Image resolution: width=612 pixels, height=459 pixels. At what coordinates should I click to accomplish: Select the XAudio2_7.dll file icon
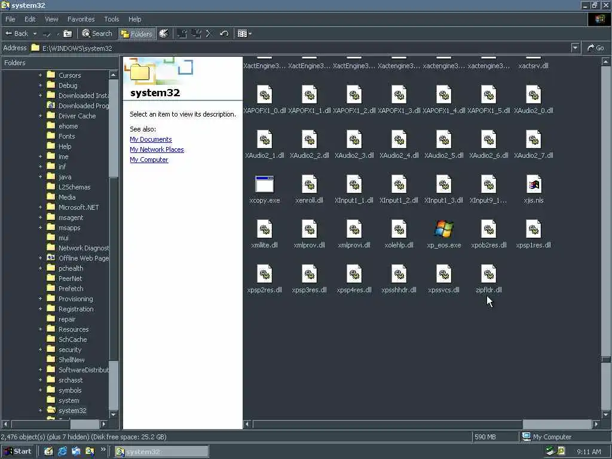pos(534,139)
